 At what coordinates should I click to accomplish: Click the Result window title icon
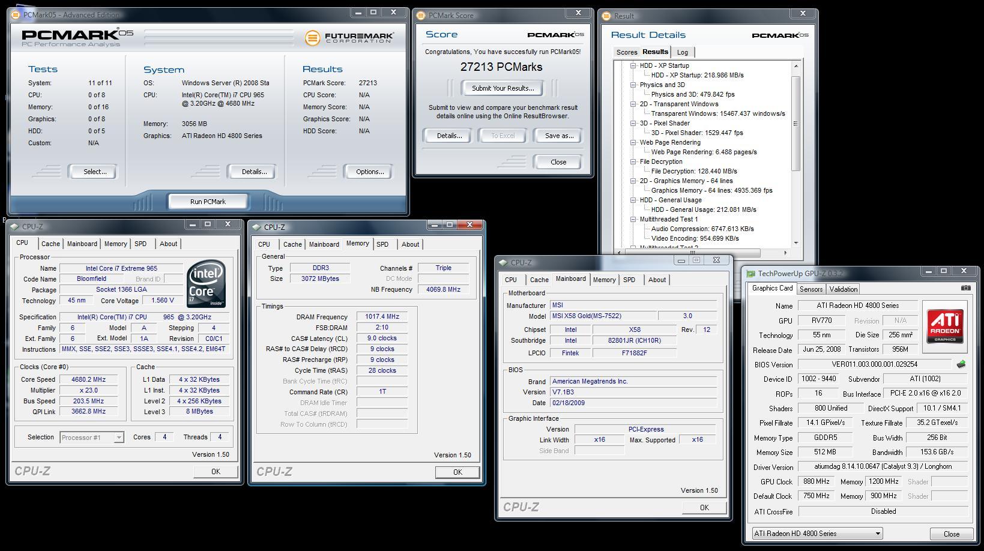tap(607, 16)
